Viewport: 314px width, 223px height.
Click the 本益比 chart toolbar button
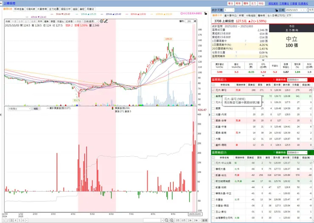(x=60, y=21)
